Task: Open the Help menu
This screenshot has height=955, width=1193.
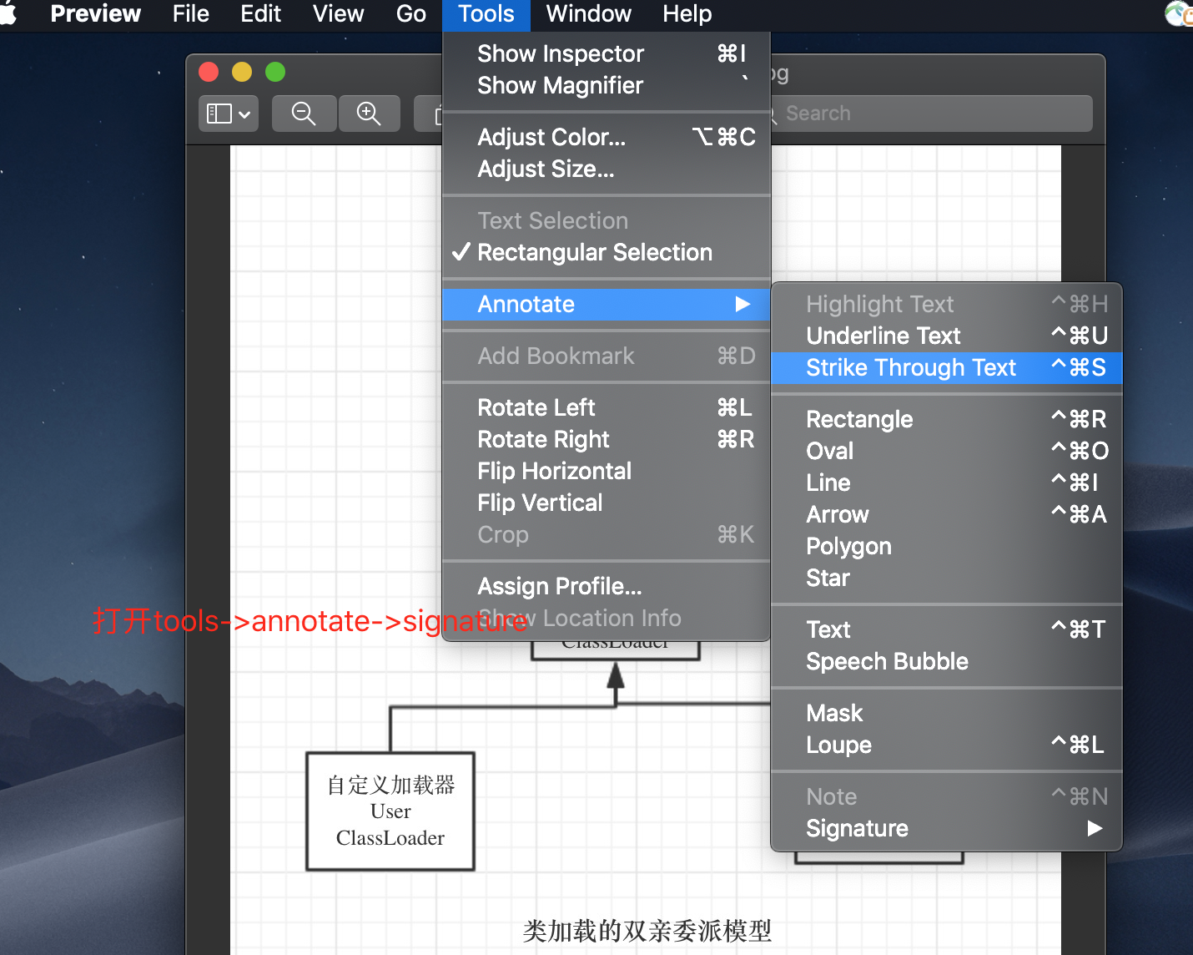Action: coord(687,13)
